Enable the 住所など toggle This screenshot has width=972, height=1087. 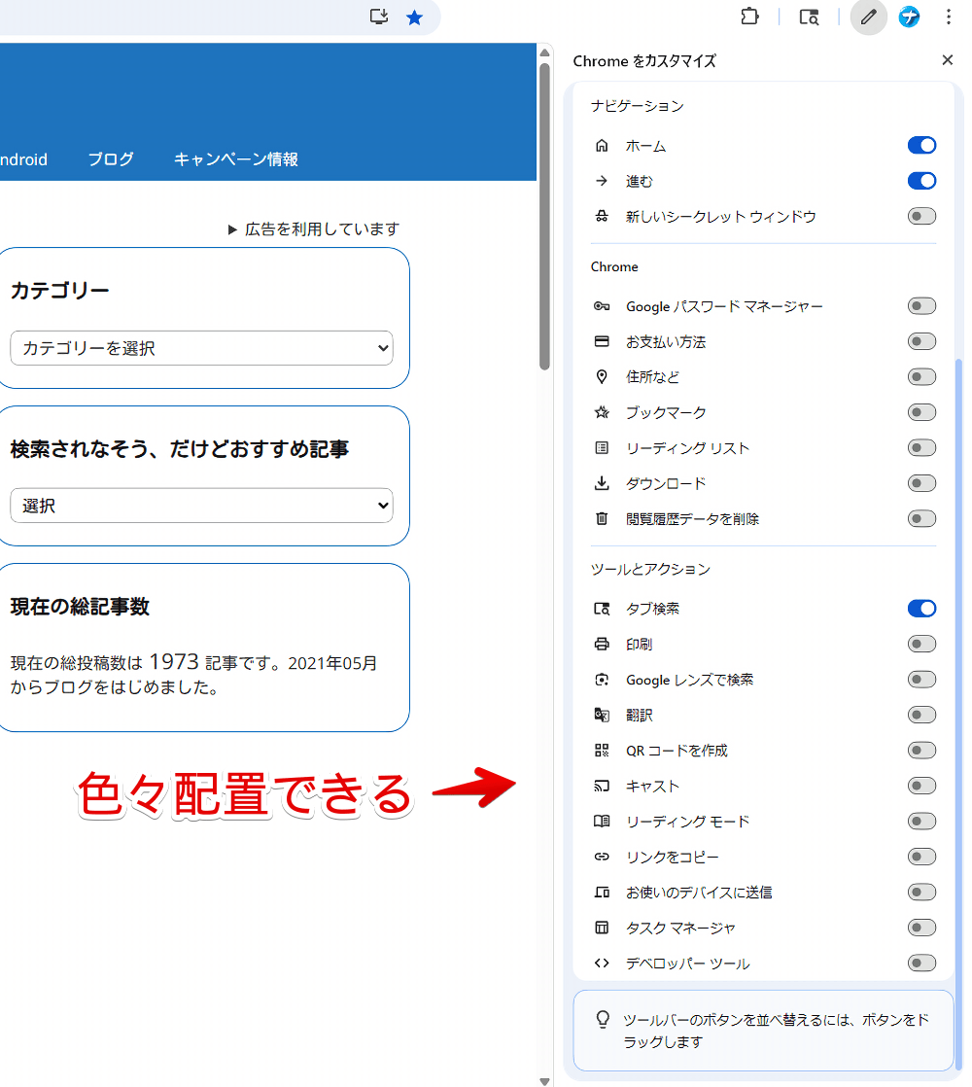click(x=921, y=377)
